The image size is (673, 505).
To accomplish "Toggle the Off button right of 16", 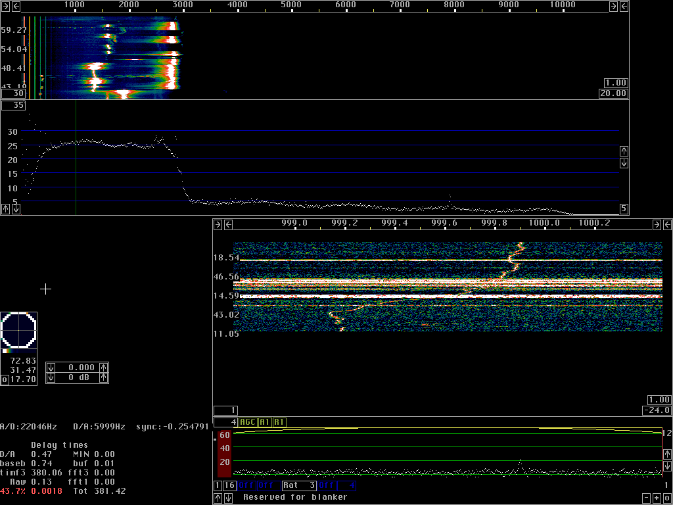I will tap(246, 486).
